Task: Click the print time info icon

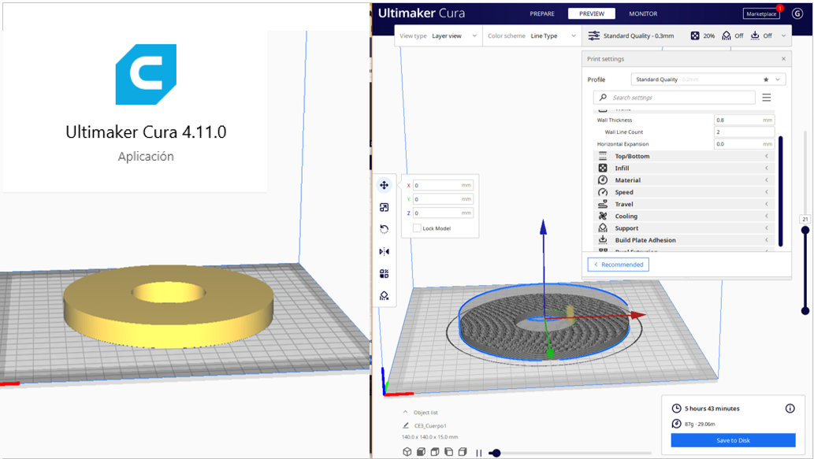Action: click(x=790, y=408)
